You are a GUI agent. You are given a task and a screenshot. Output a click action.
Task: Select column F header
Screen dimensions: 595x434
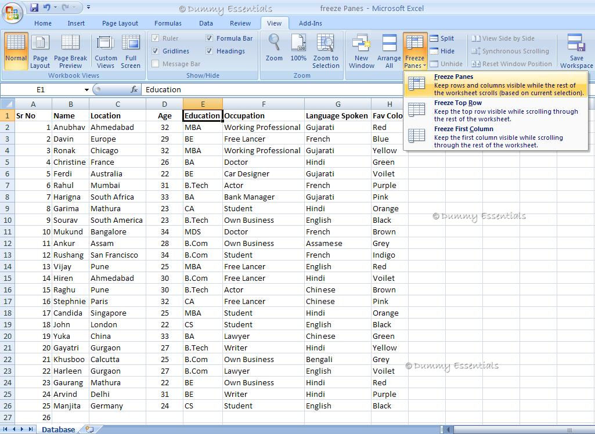[x=264, y=104]
